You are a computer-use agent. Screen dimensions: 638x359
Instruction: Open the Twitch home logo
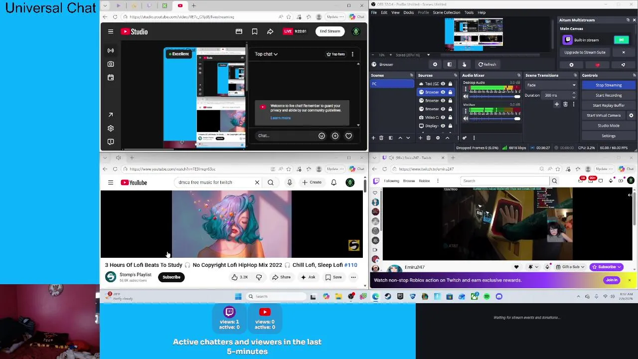pyautogui.click(x=376, y=181)
